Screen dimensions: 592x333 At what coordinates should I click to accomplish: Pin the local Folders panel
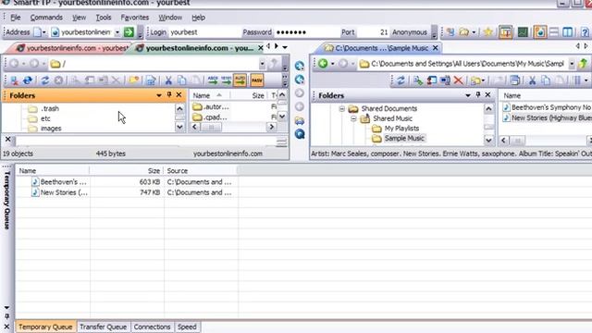click(x=478, y=94)
